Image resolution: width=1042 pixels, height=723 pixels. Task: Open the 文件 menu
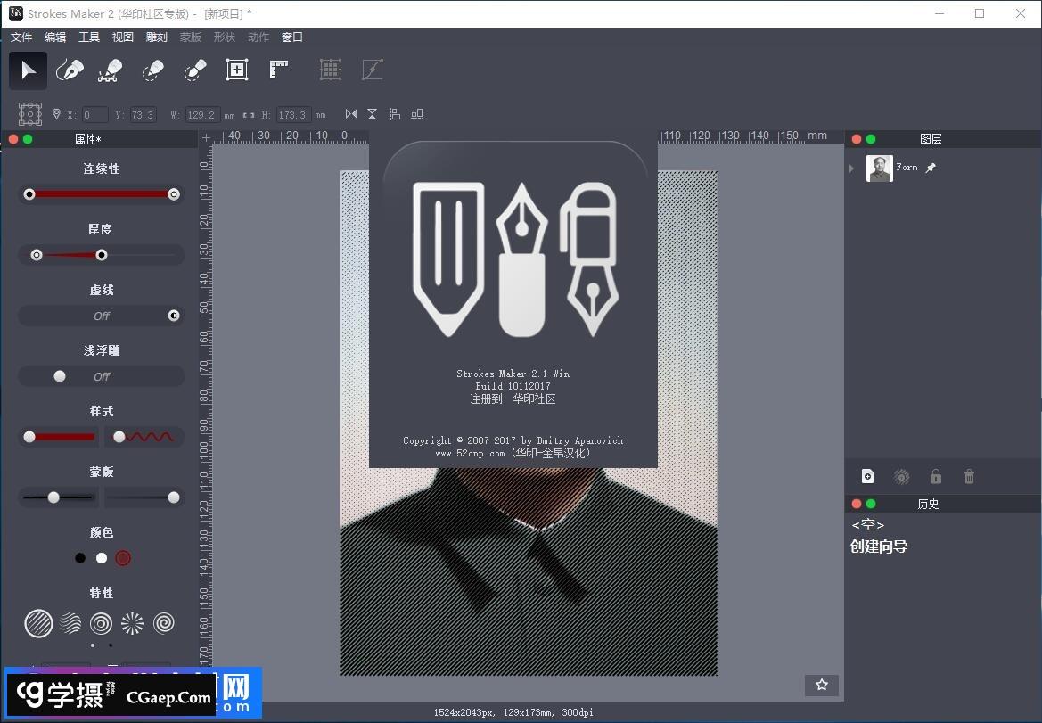point(21,37)
